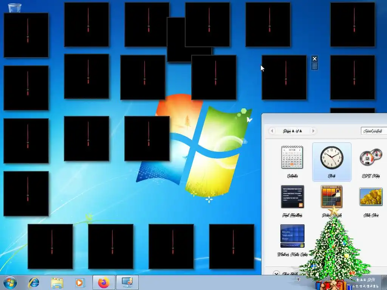The height and width of the screenshot is (290, 387).
Task: Click the Show Desktop strip at taskbar end
Action: [384, 282]
